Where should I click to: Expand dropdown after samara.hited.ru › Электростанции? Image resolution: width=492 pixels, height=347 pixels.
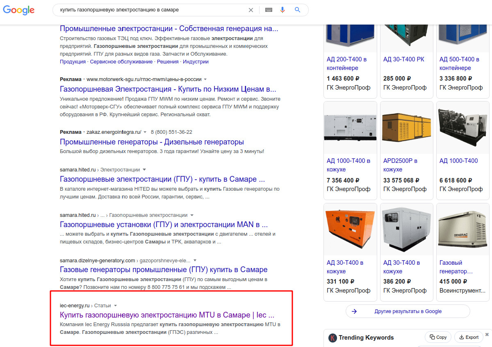coord(144,170)
